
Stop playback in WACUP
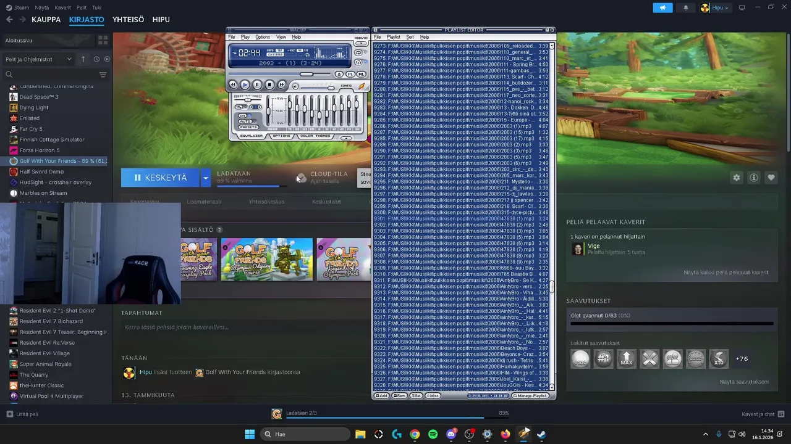tap(269, 84)
